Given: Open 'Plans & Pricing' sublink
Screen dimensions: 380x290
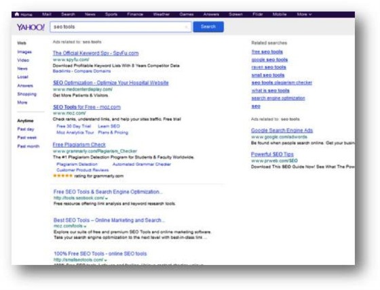Looking at the screenshot, I should click(x=113, y=132).
